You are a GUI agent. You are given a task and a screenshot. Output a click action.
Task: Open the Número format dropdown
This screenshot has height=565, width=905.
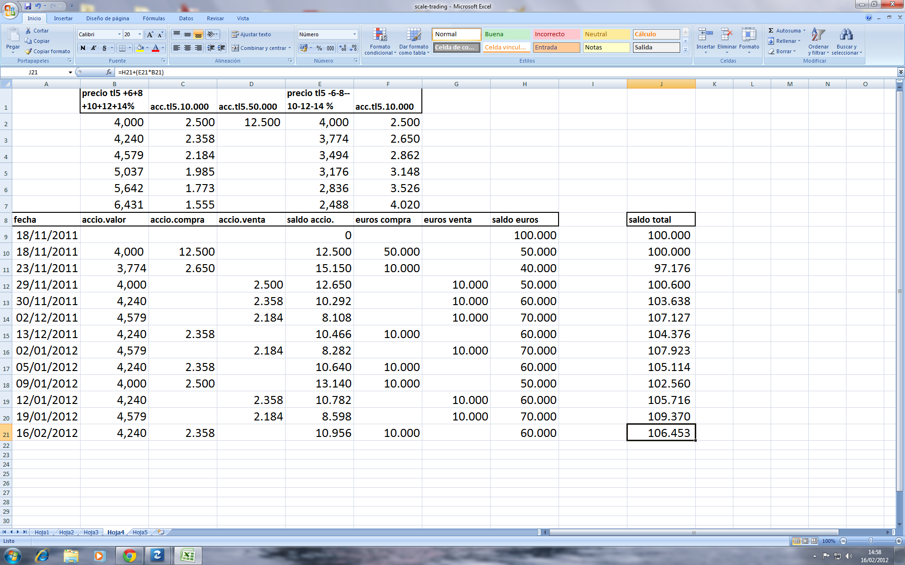tap(354, 34)
